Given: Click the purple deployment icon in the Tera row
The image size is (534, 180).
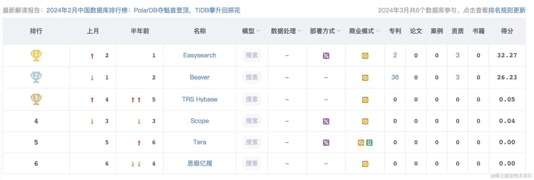Looking at the screenshot, I should point(326,143).
